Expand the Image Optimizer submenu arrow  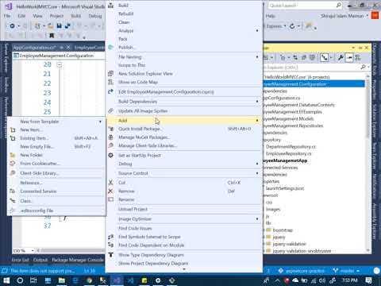[257, 219]
